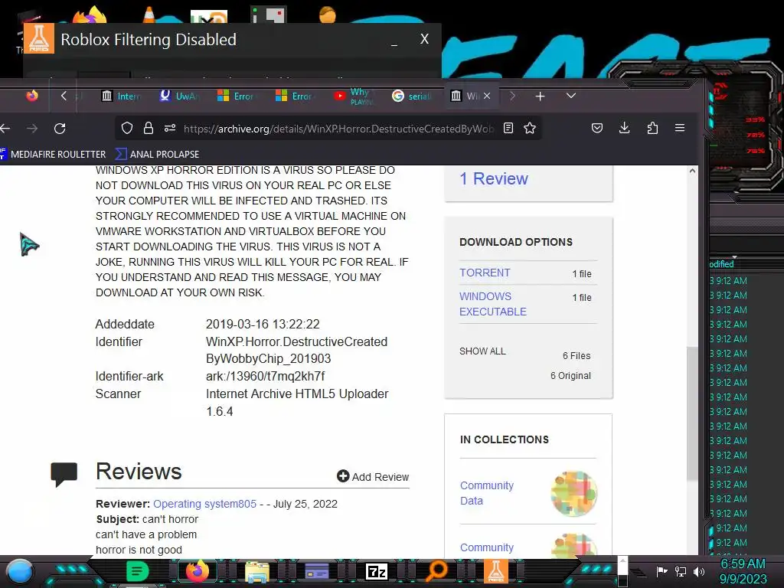Open the '1 Review' link
This screenshot has width=784, height=588.
coord(494,178)
